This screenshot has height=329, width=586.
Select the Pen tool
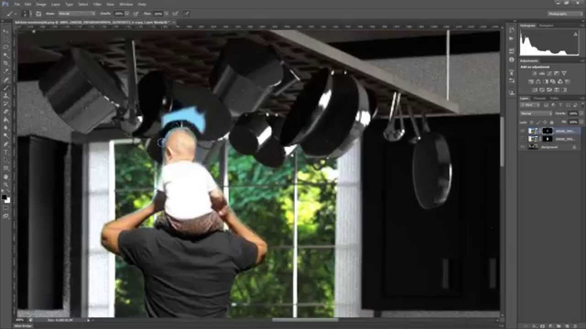(6, 144)
